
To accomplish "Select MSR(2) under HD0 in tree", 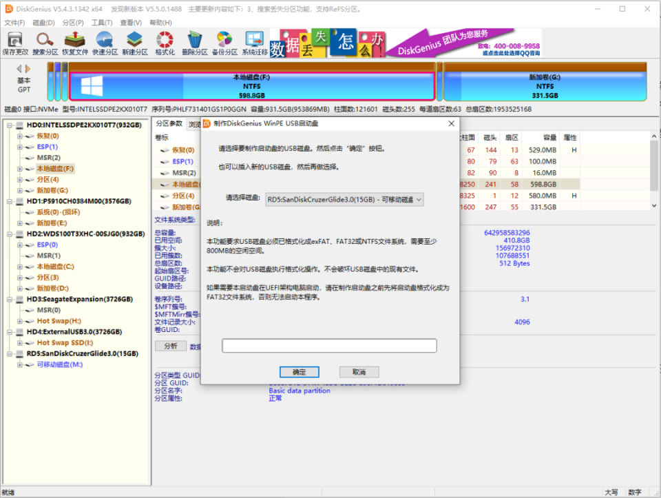I will point(48,158).
